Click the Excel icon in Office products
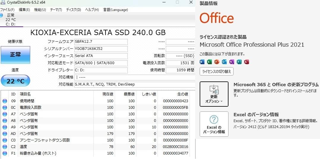The height and width of the screenshot is (159, 320). coord(209,62)
